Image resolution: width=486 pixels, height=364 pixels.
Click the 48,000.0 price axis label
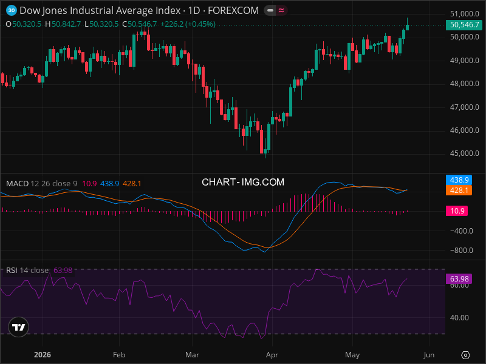tap(464, 84)
